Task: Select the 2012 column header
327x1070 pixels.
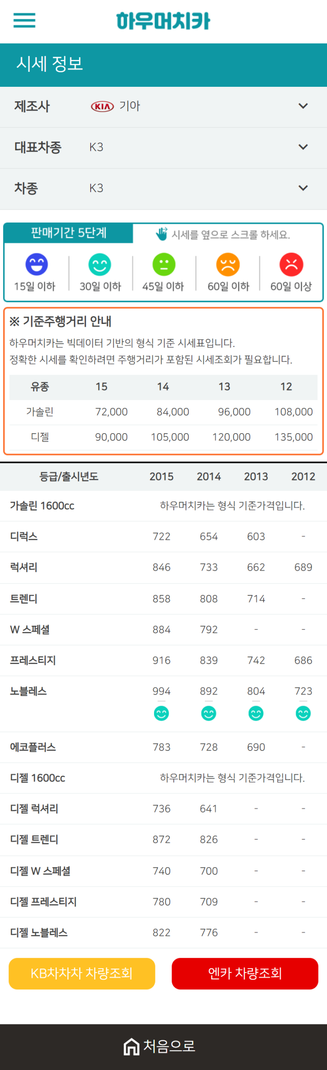Action: 303,476
